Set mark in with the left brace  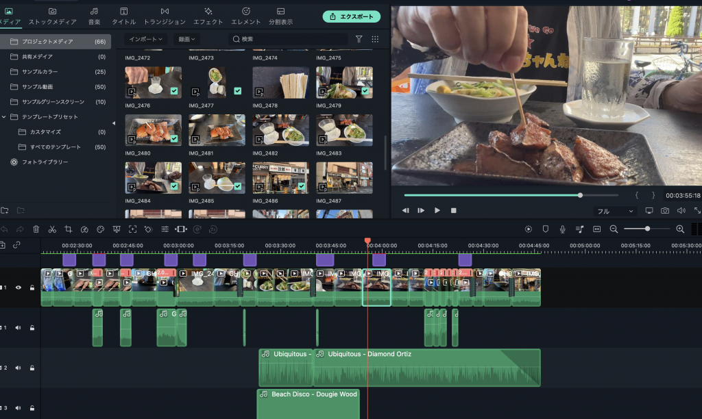(637, 195)
